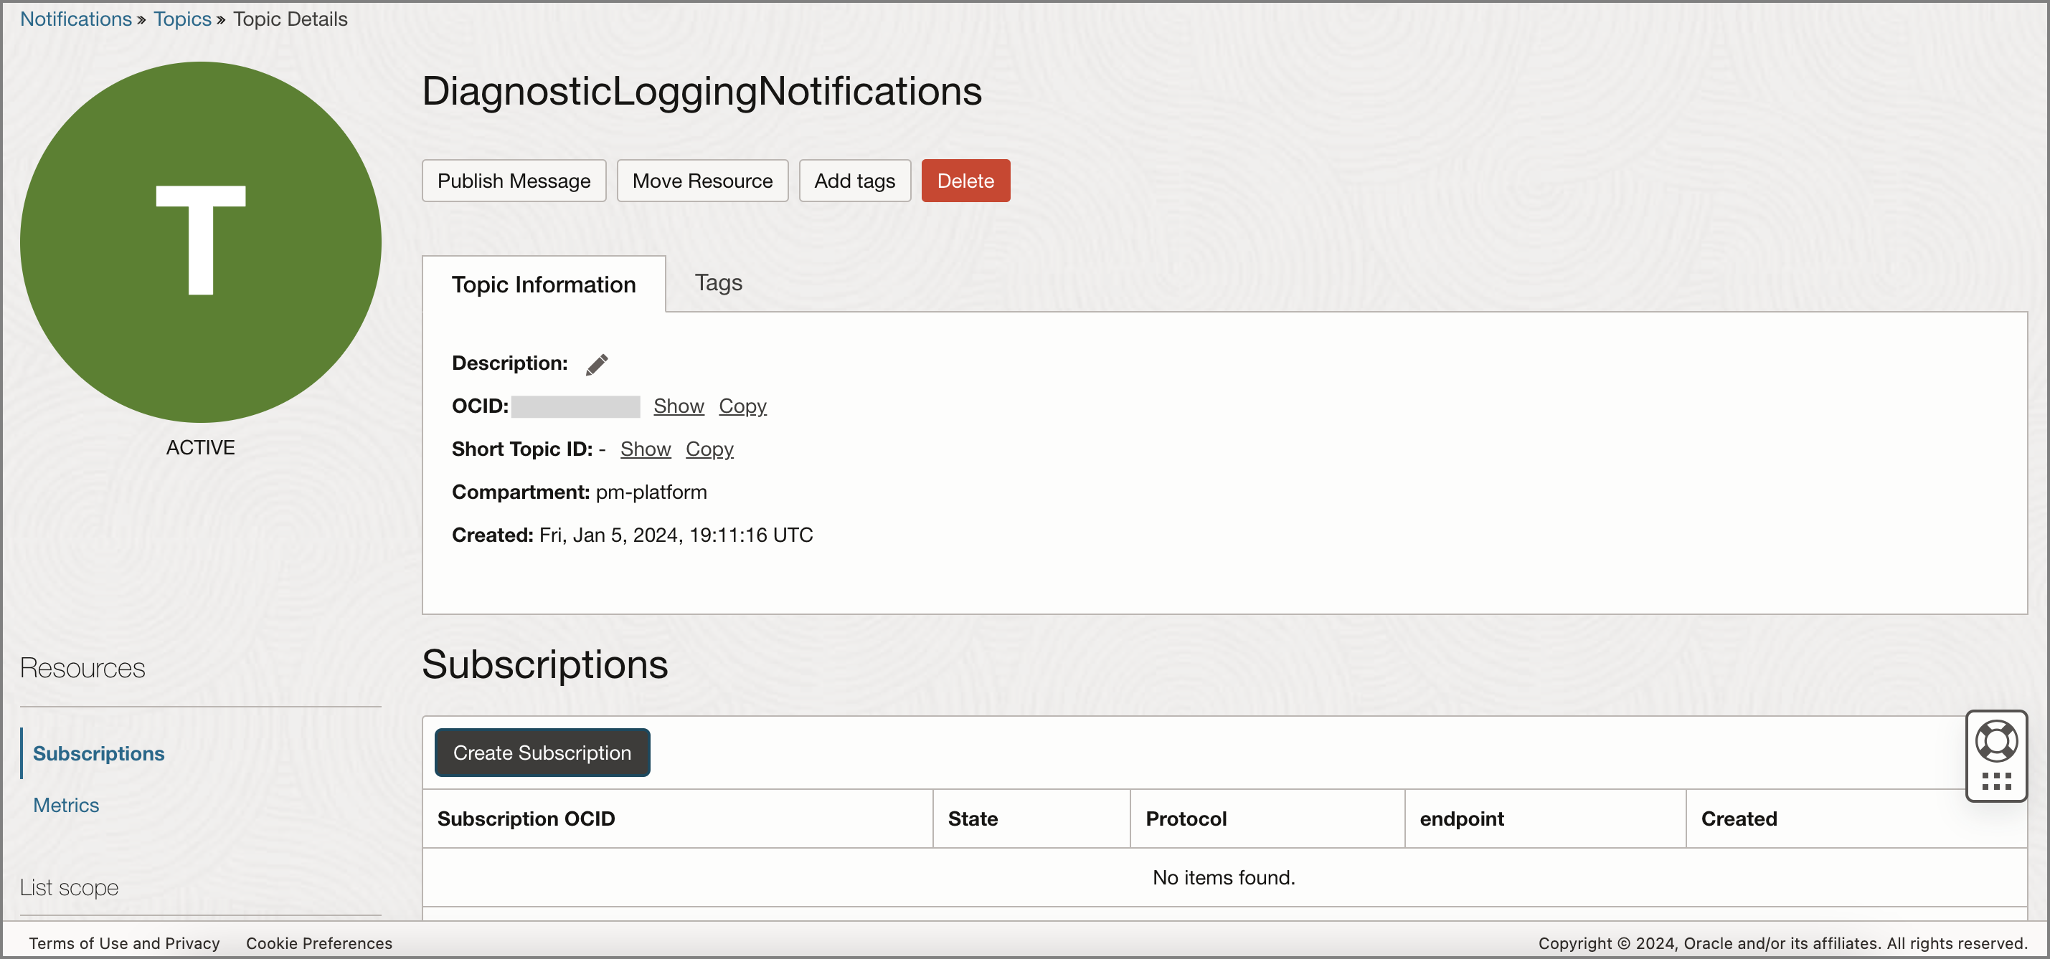Click the Create Subscription button
2050x959 pixels.
coord(541,753)
